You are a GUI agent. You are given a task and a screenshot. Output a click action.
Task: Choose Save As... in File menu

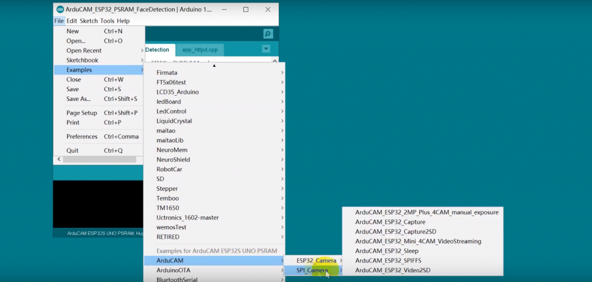tap(99, 99)
